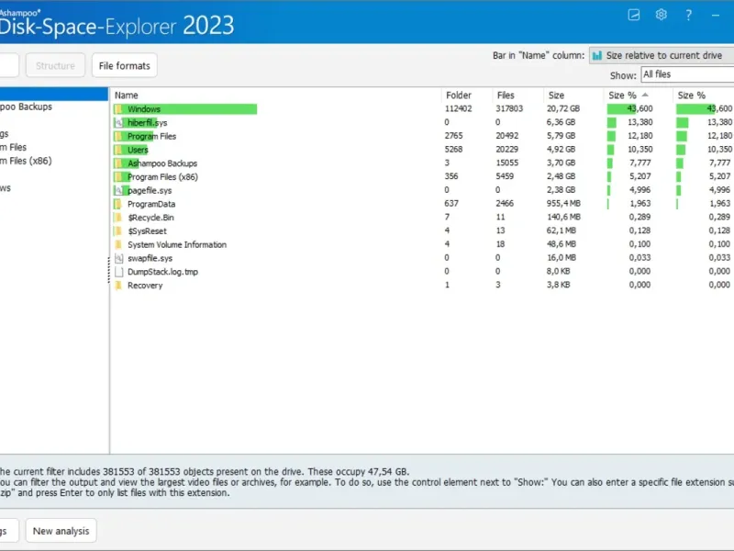Select the Users row name
This screenshot has height=551, width=734.
(138, 150)
